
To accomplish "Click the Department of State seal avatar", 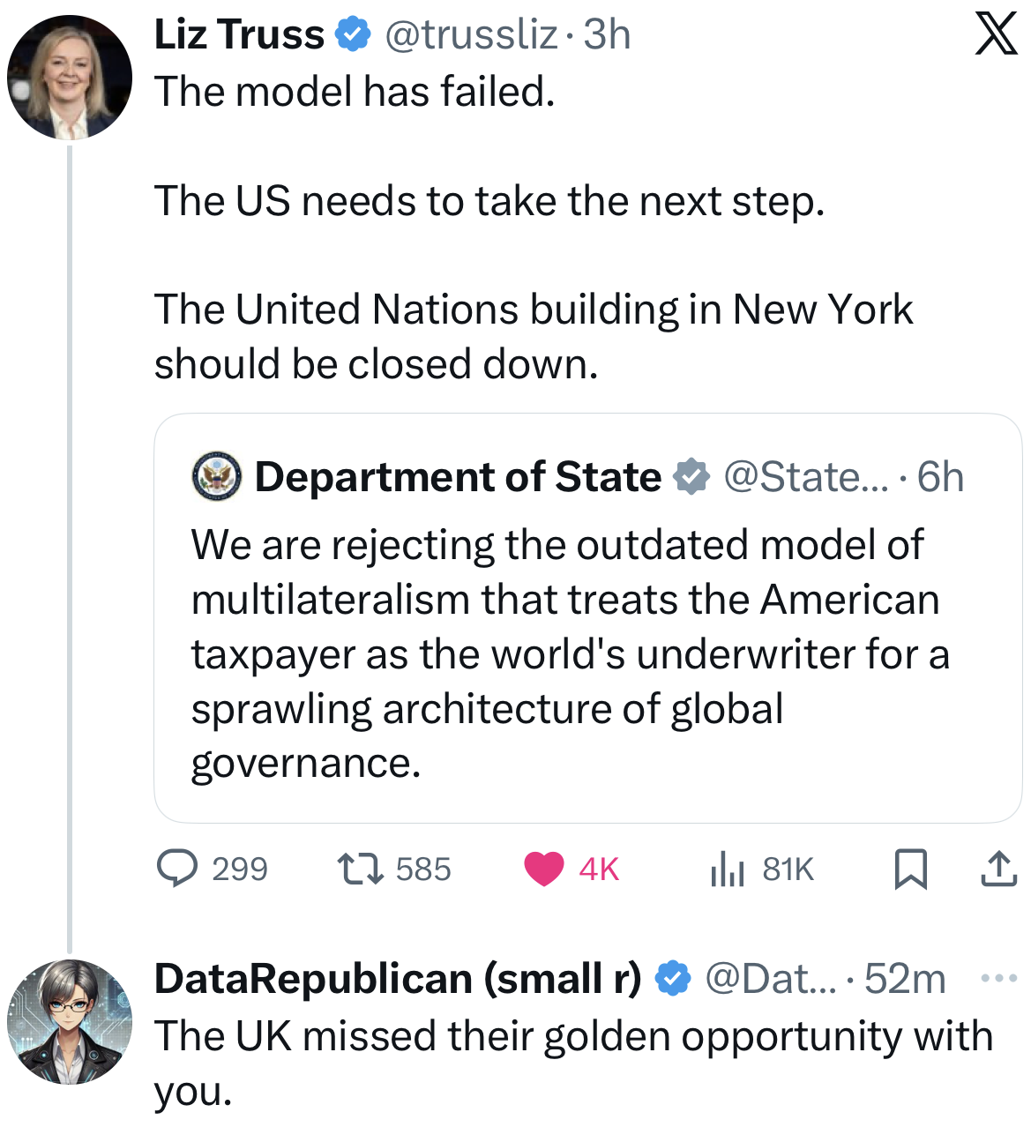I will 217,477.
